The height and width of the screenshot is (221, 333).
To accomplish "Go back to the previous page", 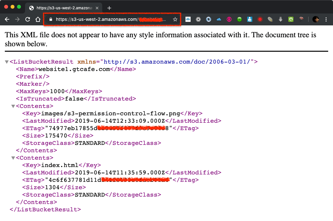I will [7, 19].
